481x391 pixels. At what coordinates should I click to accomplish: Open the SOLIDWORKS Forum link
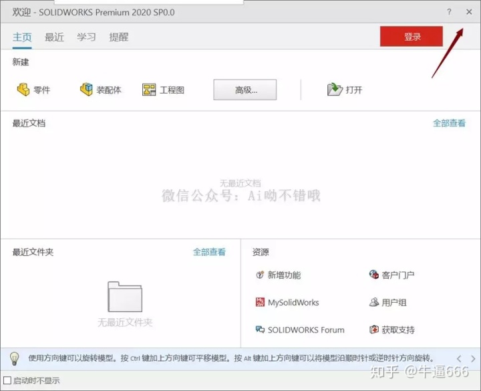300,330
